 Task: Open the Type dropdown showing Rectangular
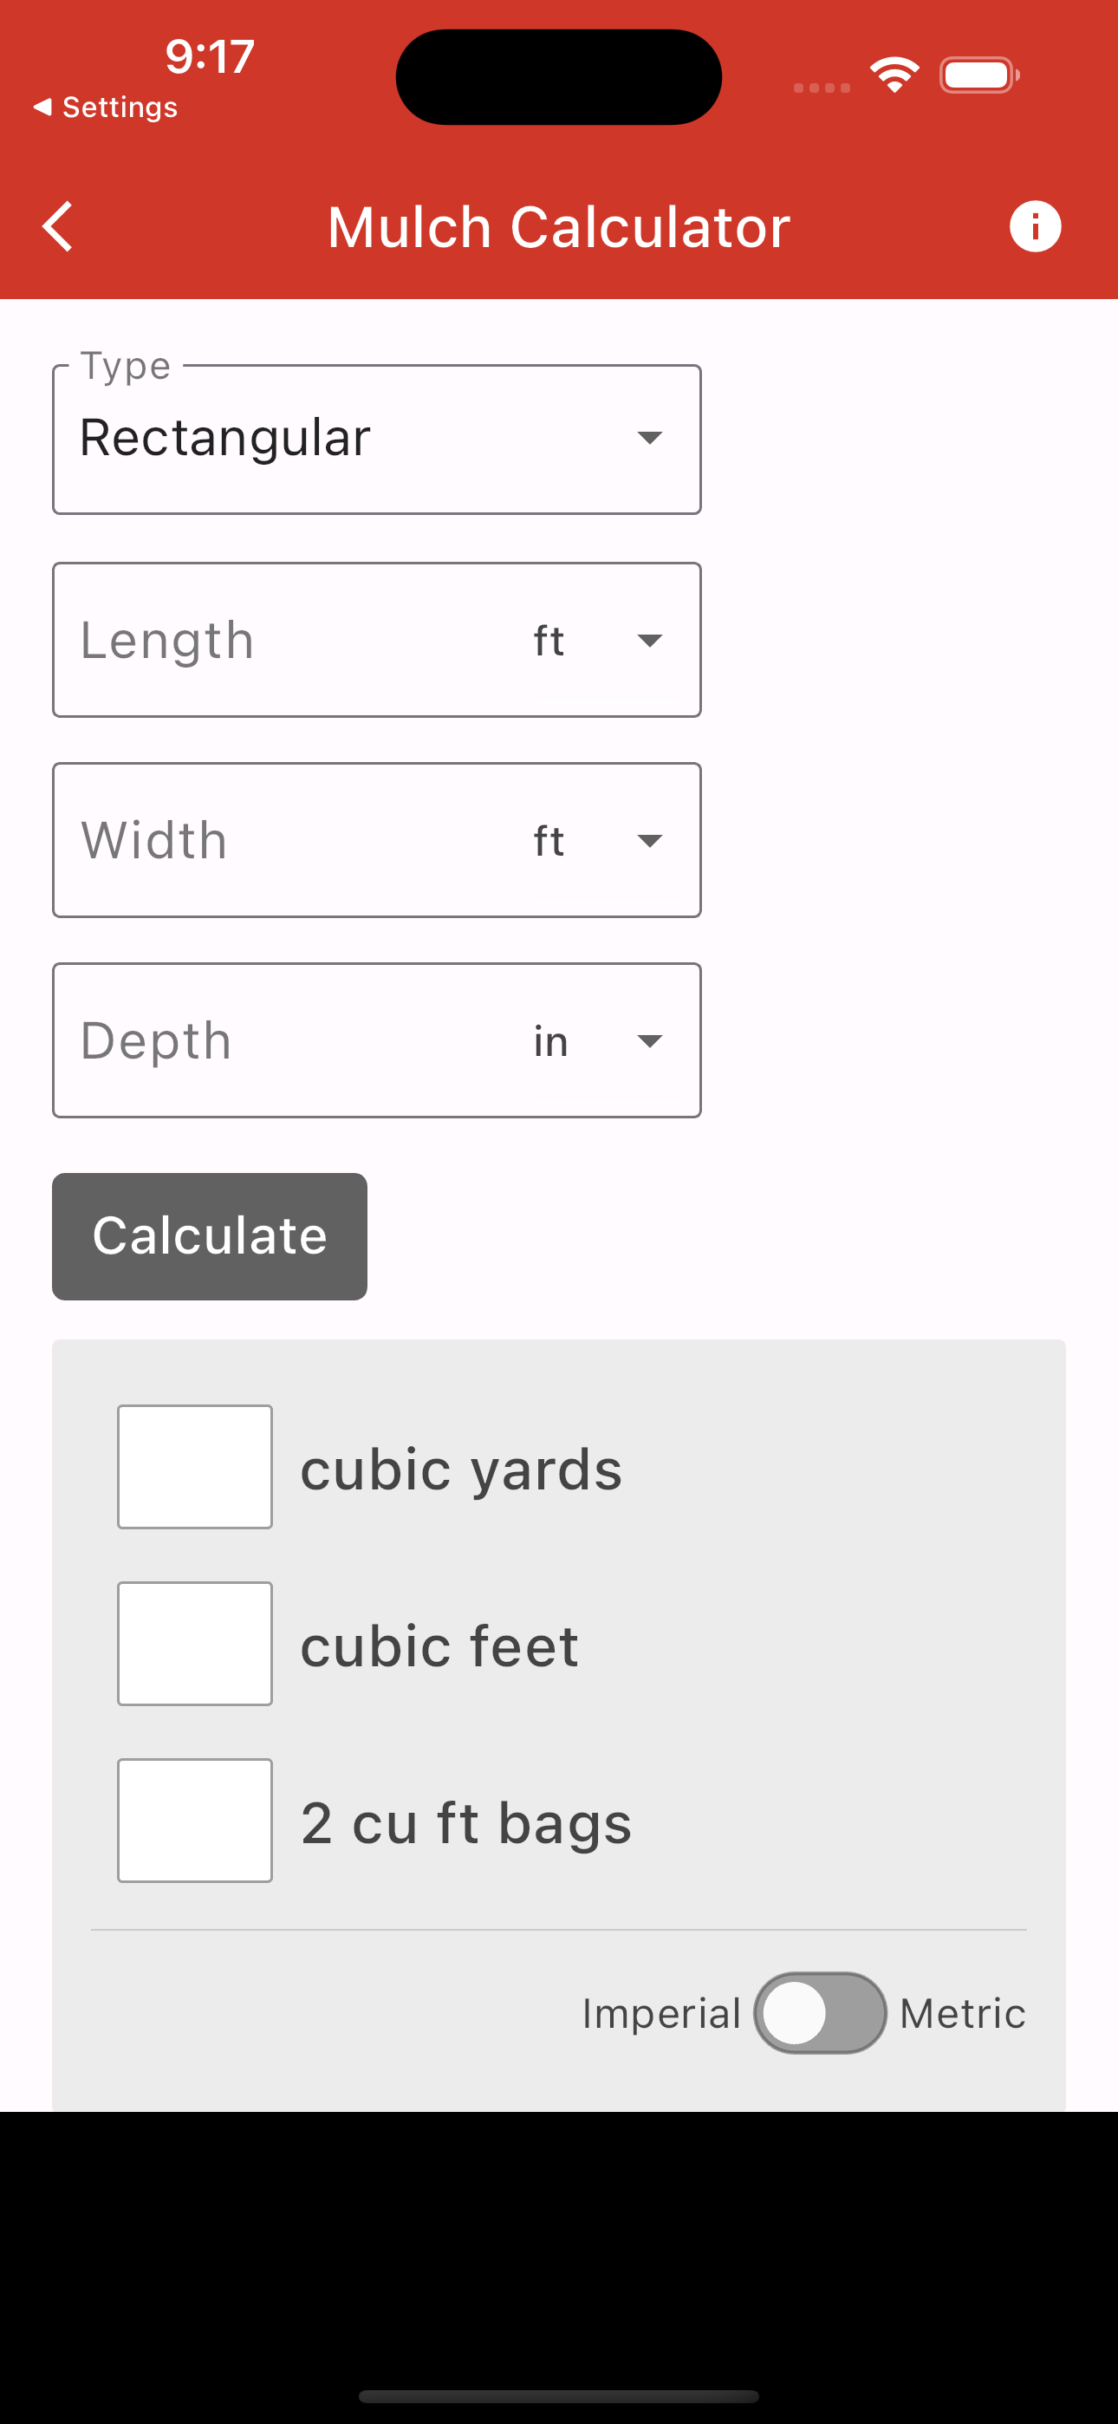coord(376,440)
